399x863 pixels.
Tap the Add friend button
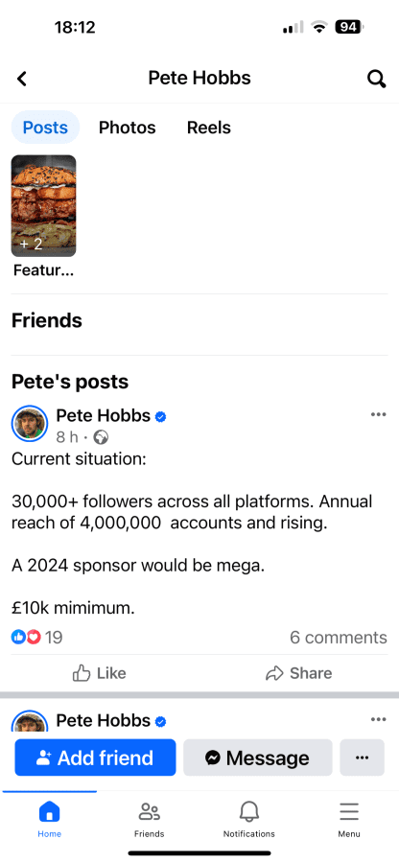[x=95, y=758]
